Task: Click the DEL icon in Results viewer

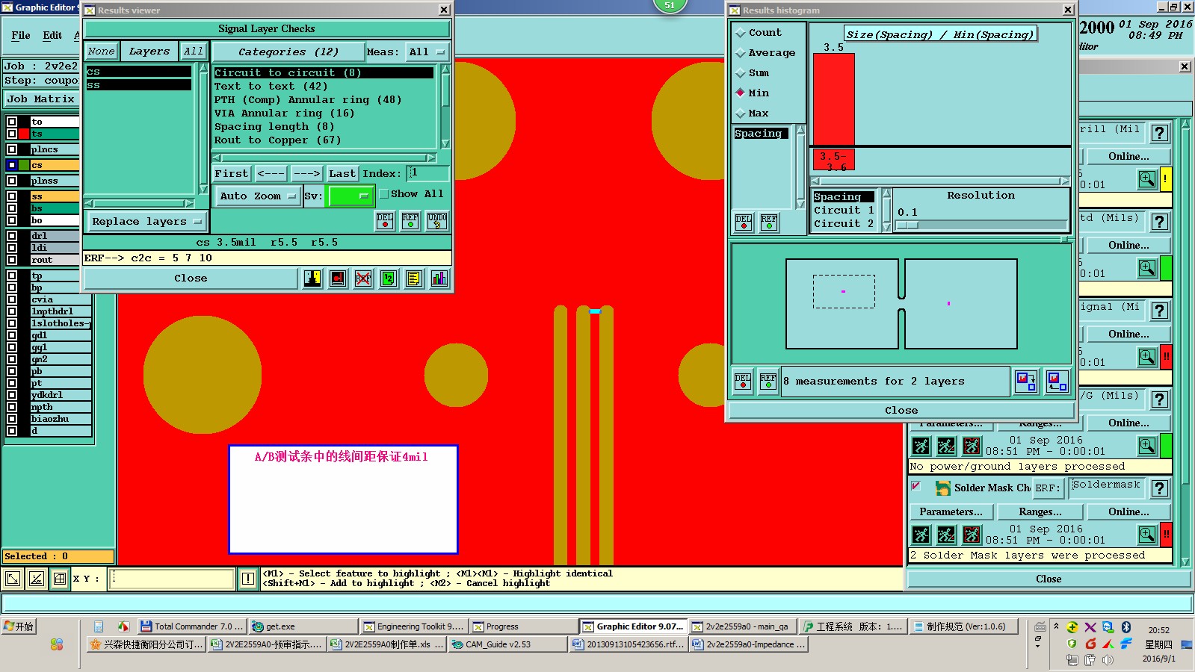Action: pos(385,221)
